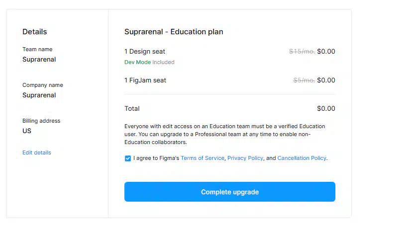The width and height of the screenshot is (413, 226).
Task: Click the Billing address label
Action: [x=41, y=121]
